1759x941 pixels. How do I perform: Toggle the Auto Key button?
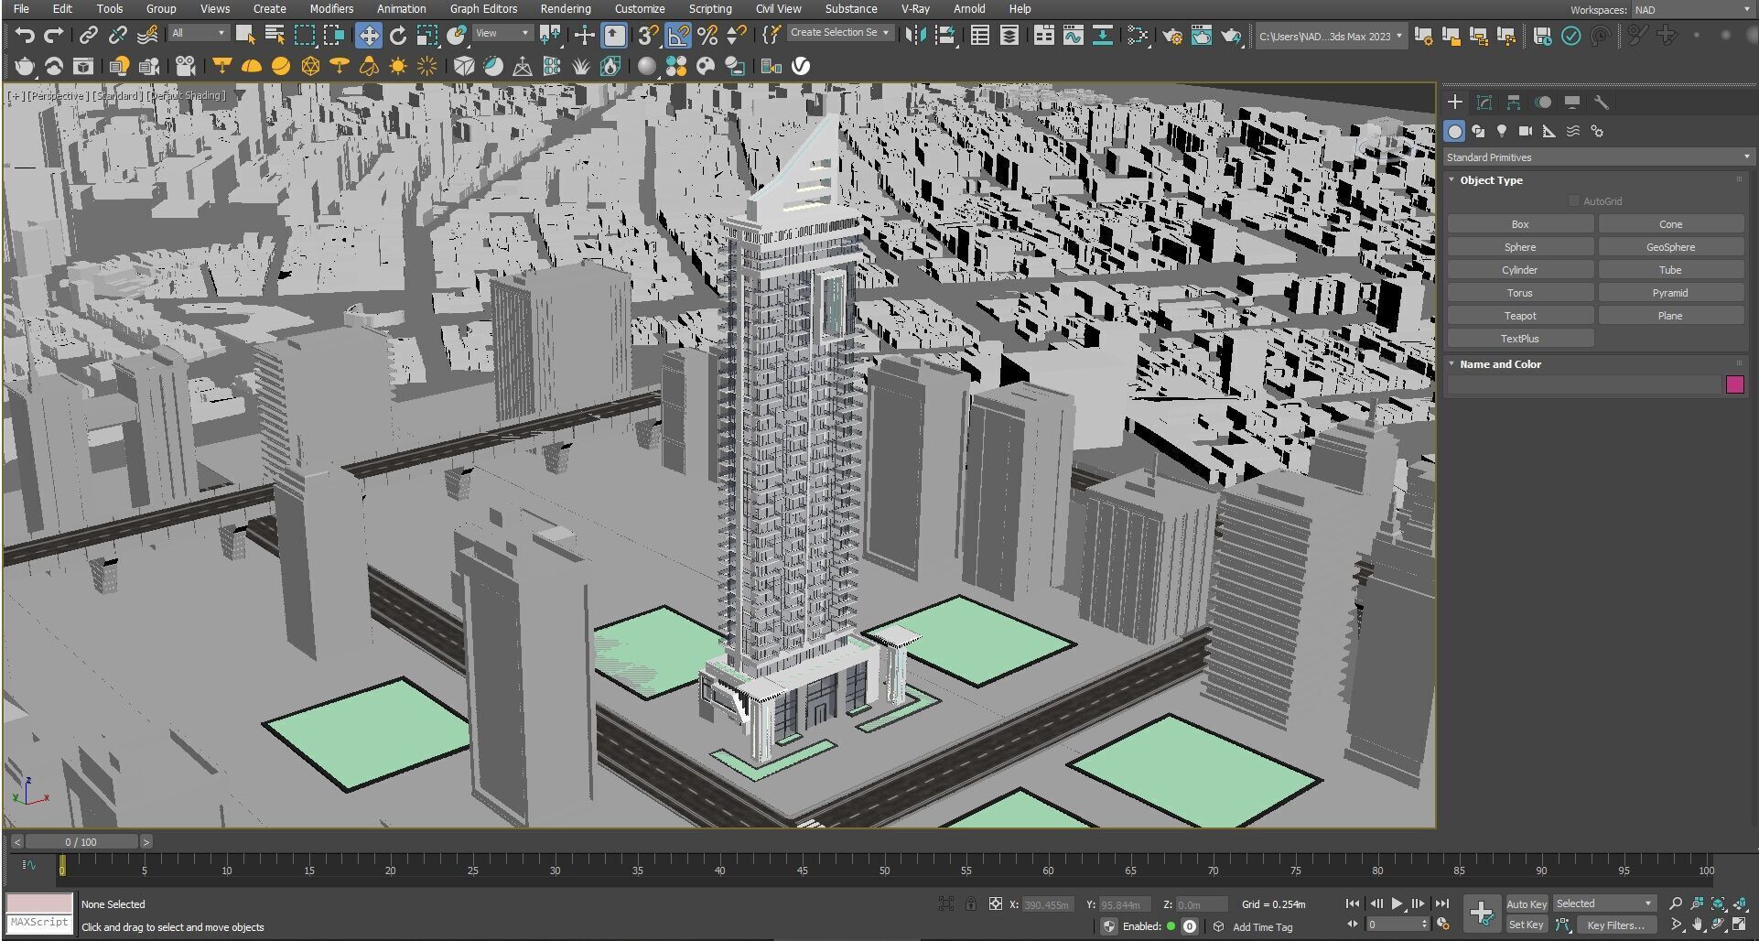[1527, 903]
